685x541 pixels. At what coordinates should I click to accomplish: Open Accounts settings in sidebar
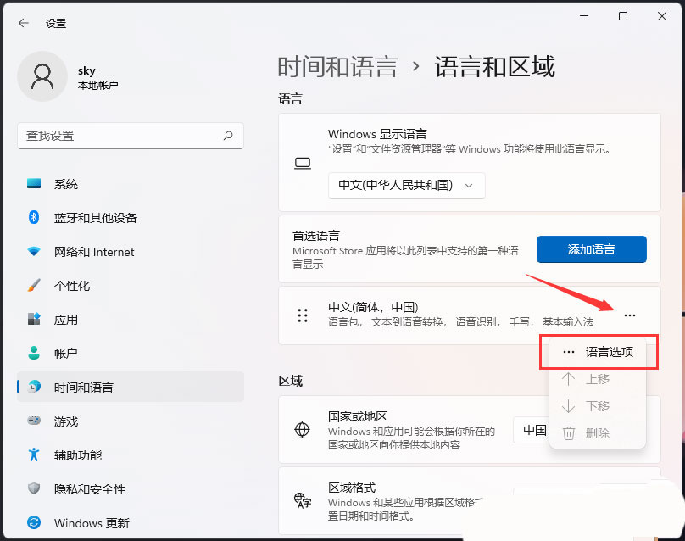(x=65, y=354)
